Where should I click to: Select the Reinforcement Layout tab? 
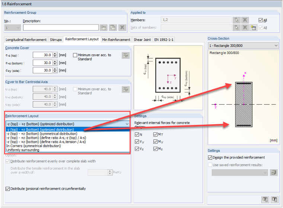82,39
